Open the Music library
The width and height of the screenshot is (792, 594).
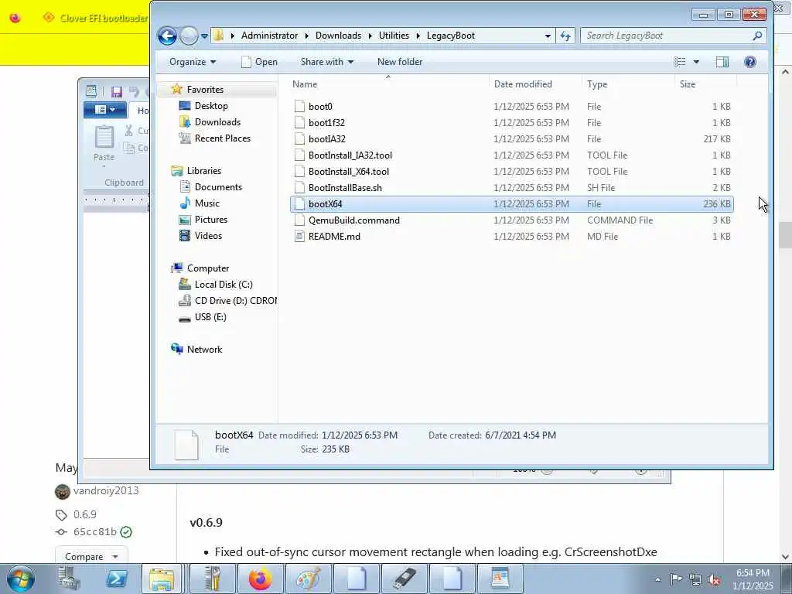(x=207, y=203)
